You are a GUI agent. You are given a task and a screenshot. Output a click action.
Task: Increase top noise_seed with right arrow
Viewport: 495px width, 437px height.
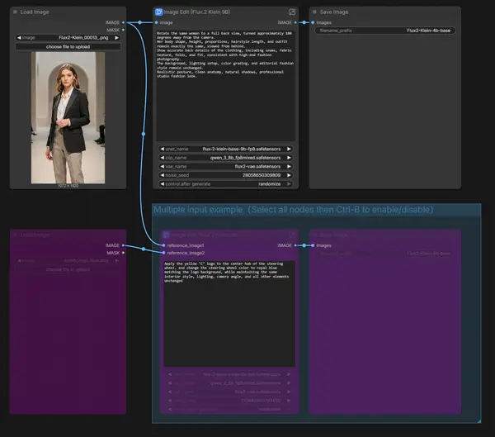coord(289,175)
